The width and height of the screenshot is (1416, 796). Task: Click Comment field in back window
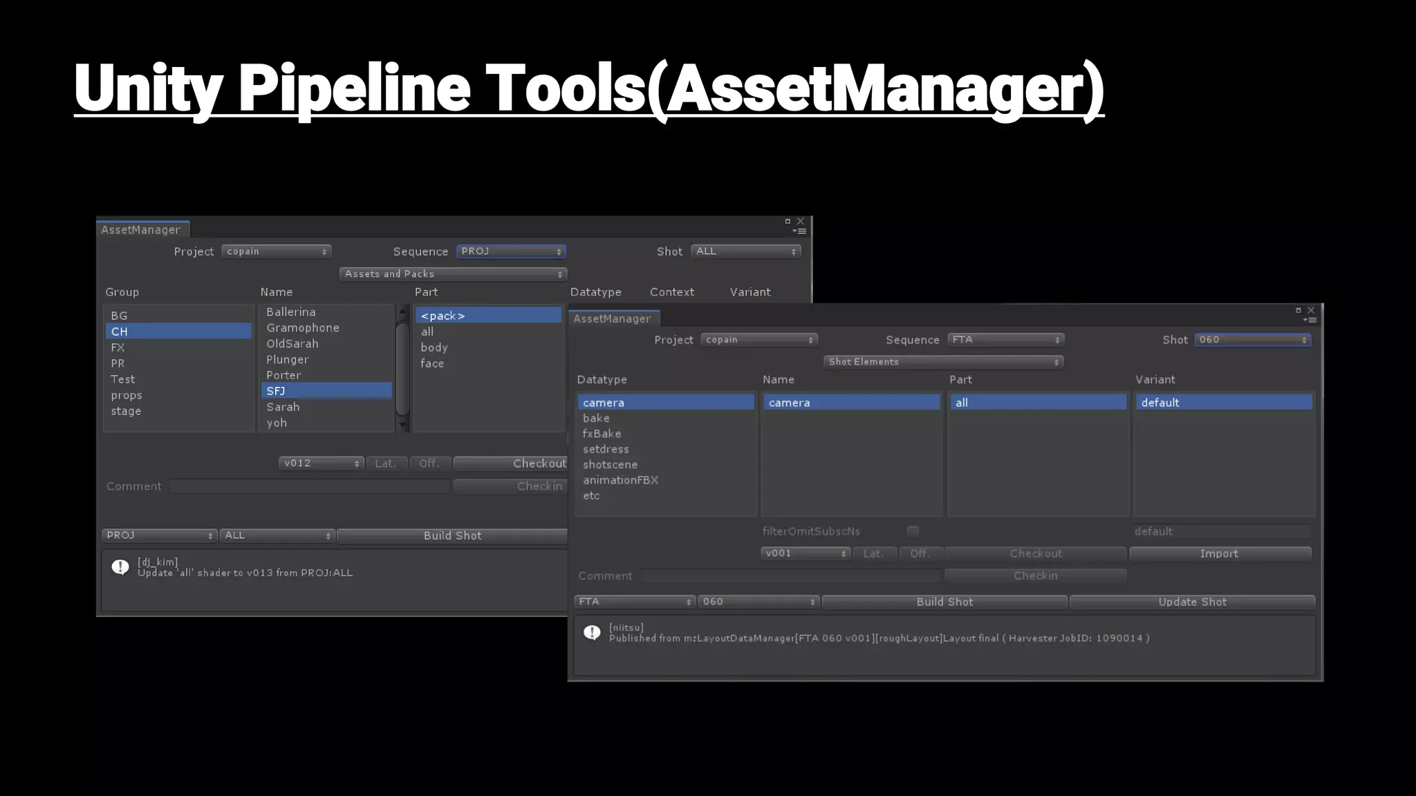click(310, 486)
